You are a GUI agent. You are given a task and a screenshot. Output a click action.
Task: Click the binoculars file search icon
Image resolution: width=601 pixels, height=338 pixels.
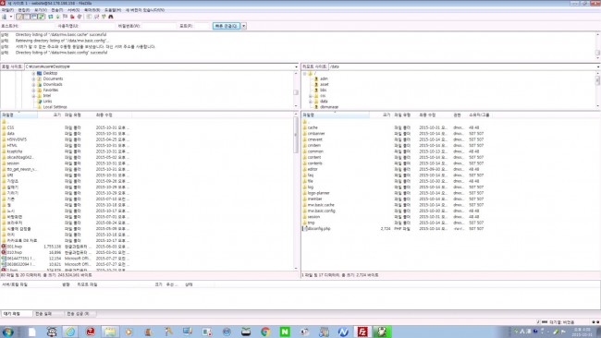coord(111,17)
